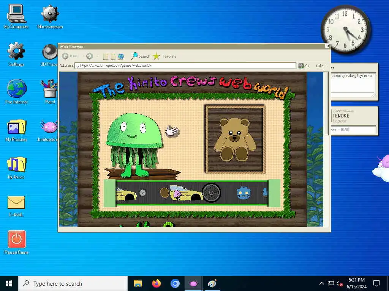Open the notification center icon
Viewport: 389px width, 291px height.
[376, 283]
